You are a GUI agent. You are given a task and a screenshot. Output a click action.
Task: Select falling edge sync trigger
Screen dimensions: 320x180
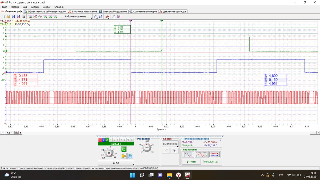coord(175,151)
